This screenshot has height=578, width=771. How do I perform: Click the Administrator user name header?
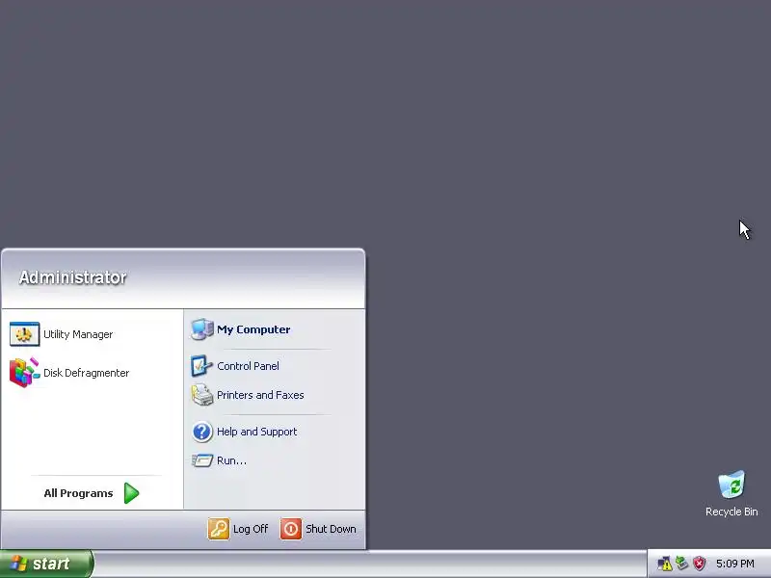[x=73, y=277]
